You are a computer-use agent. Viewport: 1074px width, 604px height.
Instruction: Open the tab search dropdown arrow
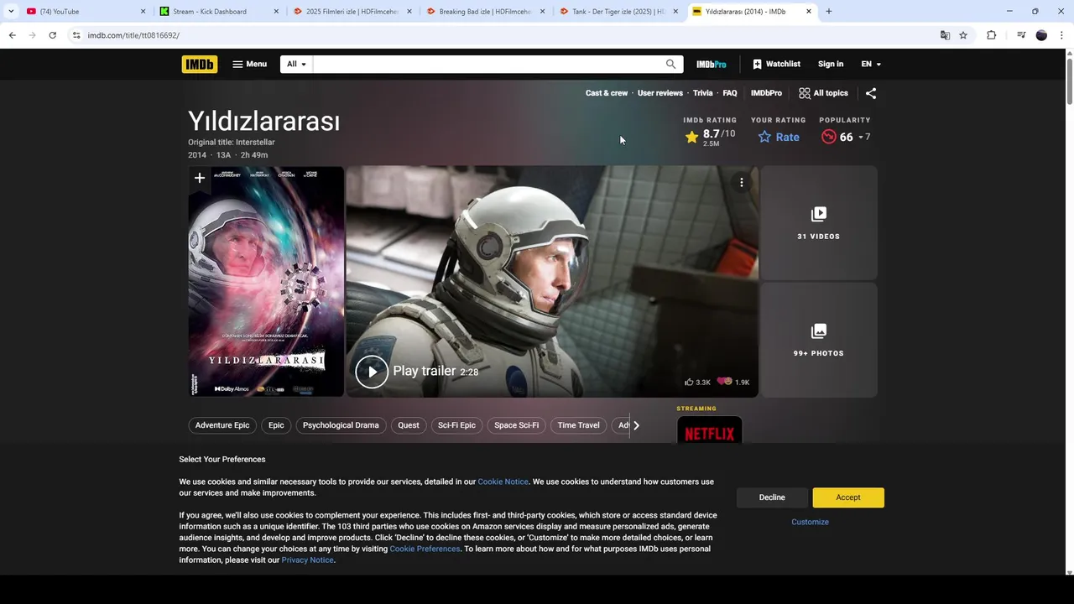pyautogui.click(x=11, y=12)
